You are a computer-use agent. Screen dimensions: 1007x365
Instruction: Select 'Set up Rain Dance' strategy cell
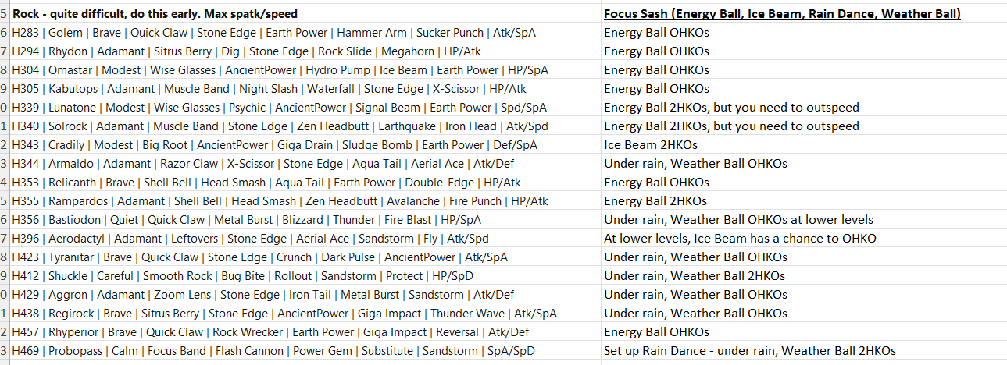804,351
